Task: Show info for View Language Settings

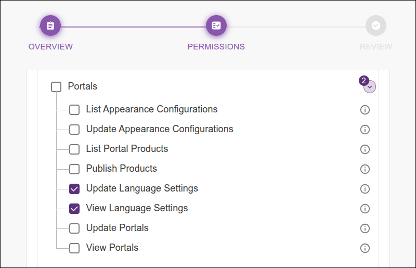Action: (365, 209)
